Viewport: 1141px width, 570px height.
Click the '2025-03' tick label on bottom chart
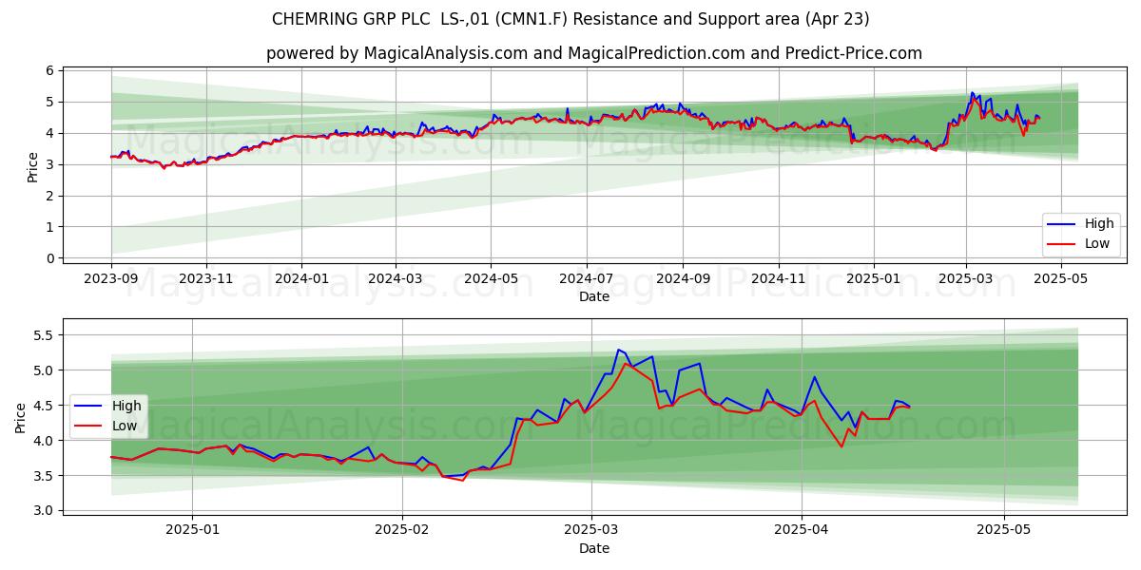click(591, 531)
